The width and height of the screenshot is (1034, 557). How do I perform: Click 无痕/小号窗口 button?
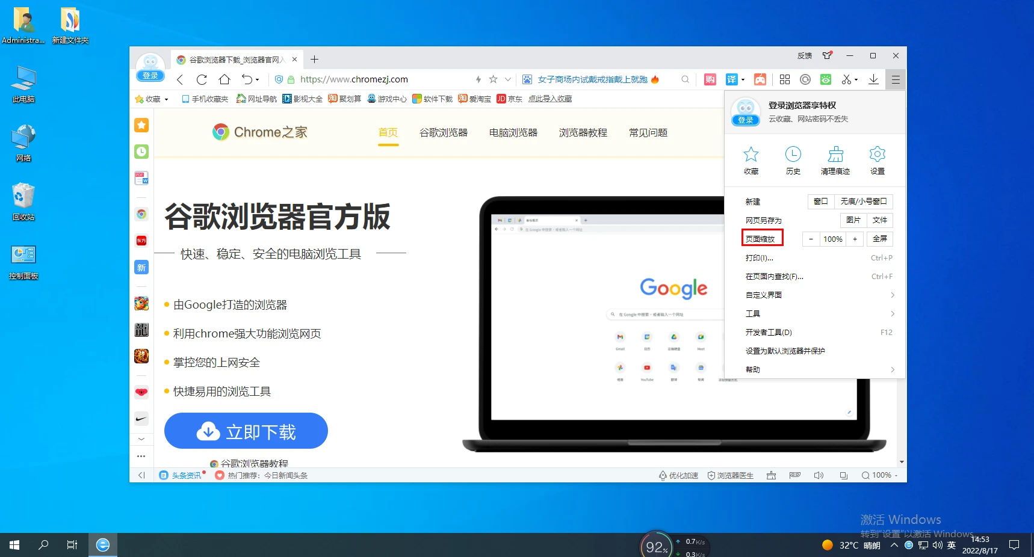864,201
